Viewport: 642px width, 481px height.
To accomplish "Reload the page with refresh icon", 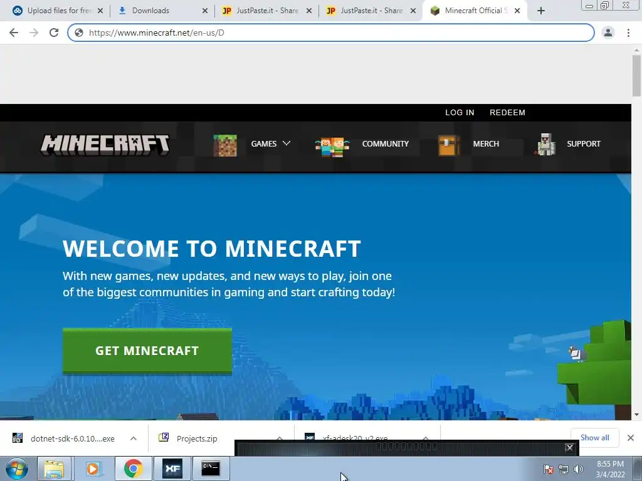I will 54,33.
